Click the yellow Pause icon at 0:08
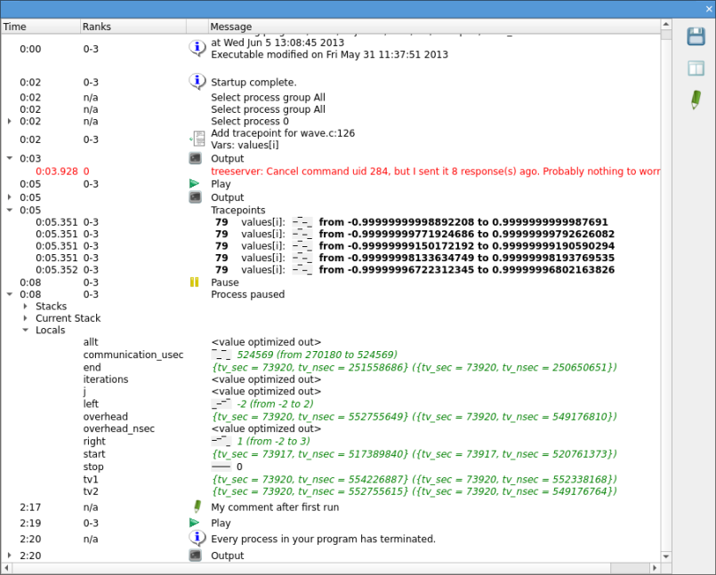Screen dimensions: 716x575 194,282
